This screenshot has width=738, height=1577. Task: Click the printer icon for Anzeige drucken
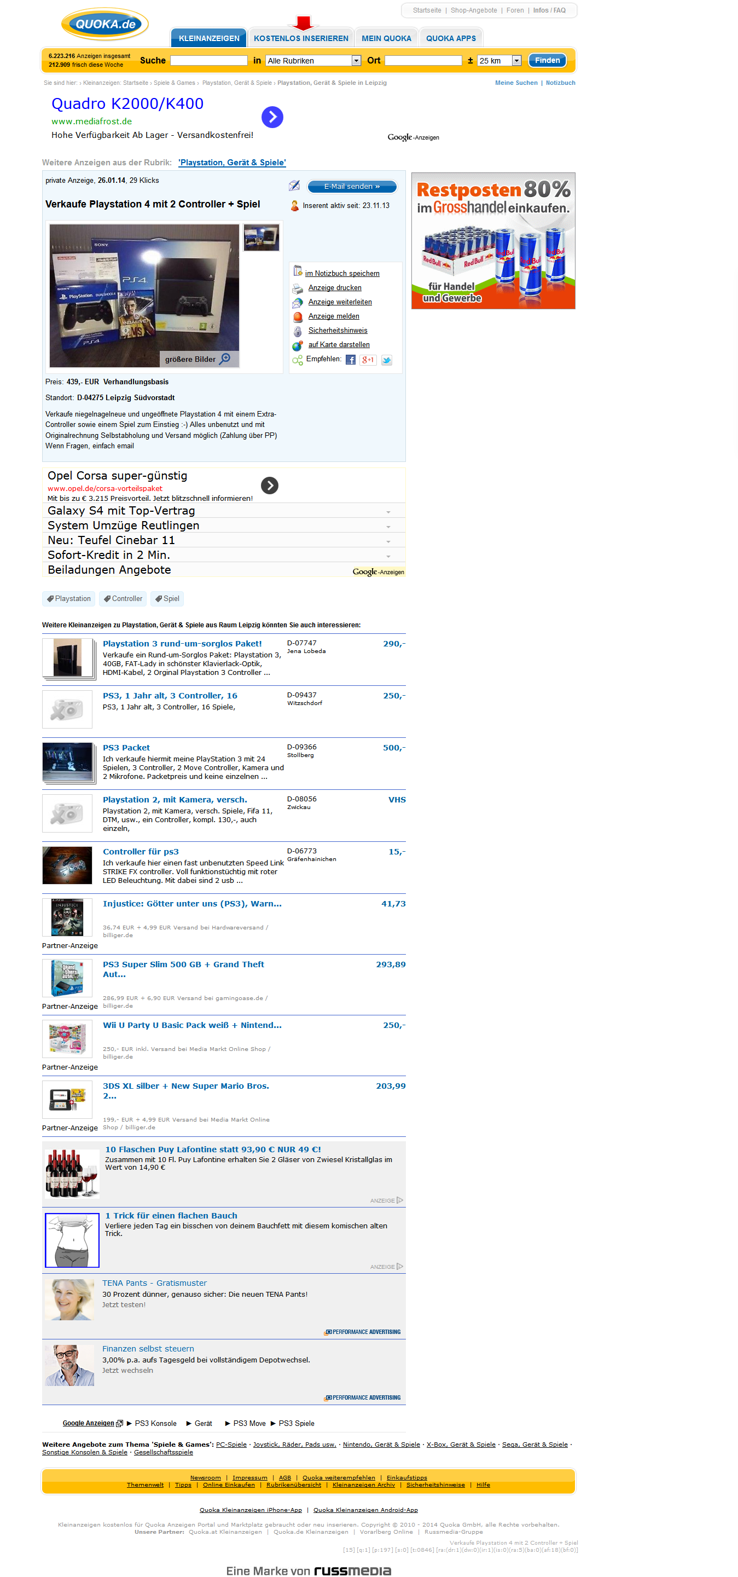298,288
